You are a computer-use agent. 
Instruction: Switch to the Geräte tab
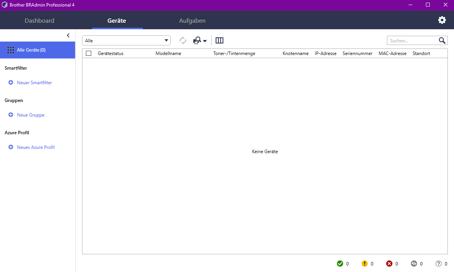(x=117, y=20)
